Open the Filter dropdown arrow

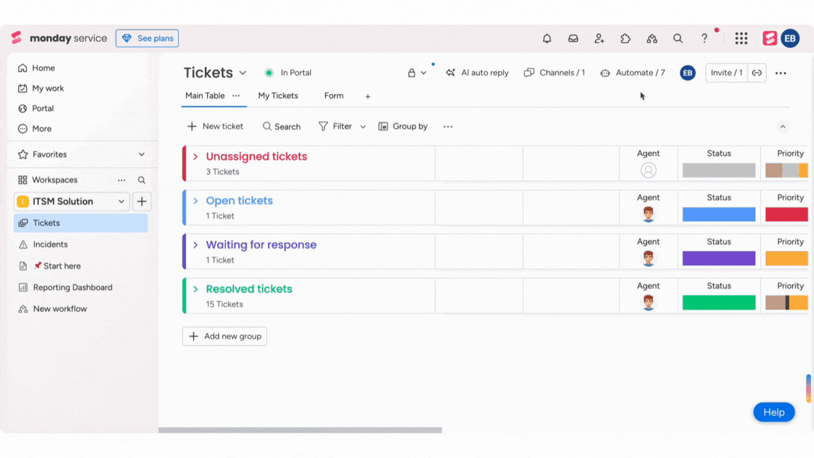(x=363, y=127)
